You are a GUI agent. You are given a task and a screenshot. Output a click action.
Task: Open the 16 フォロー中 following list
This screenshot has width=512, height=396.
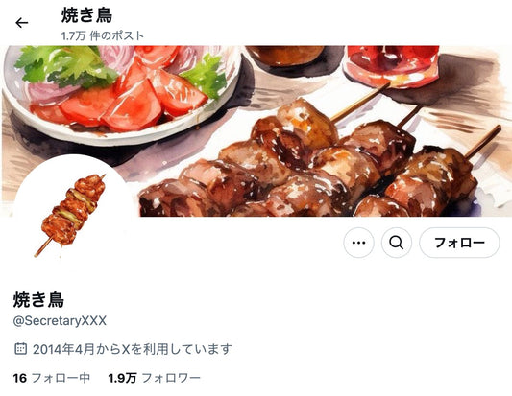tap(52, 378)
